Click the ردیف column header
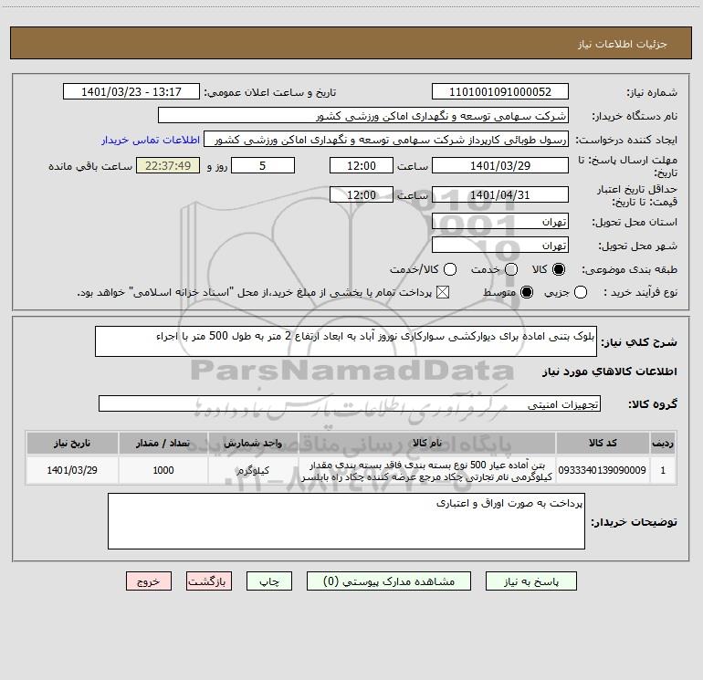 663,443
